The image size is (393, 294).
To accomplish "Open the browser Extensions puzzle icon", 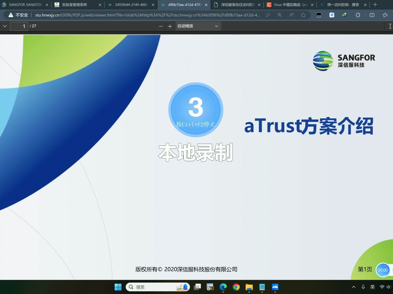I will click(x=358, y=15).
